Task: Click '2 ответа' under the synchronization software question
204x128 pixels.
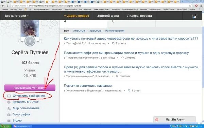Action: (130, 58)
